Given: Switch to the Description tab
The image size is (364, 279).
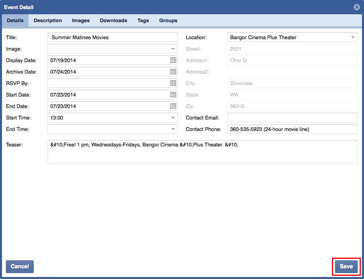Looking at the screenshot, I should click(x=48, y=21).
